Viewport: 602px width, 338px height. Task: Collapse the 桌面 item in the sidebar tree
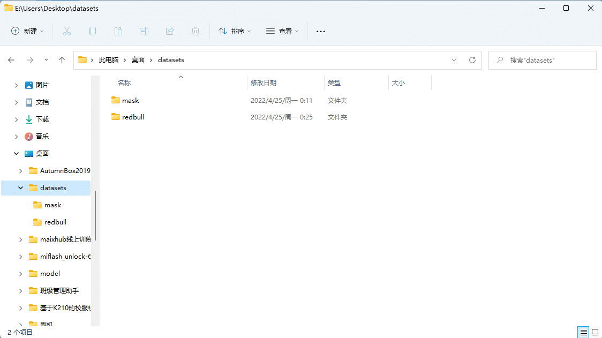(x=16, y=153)
